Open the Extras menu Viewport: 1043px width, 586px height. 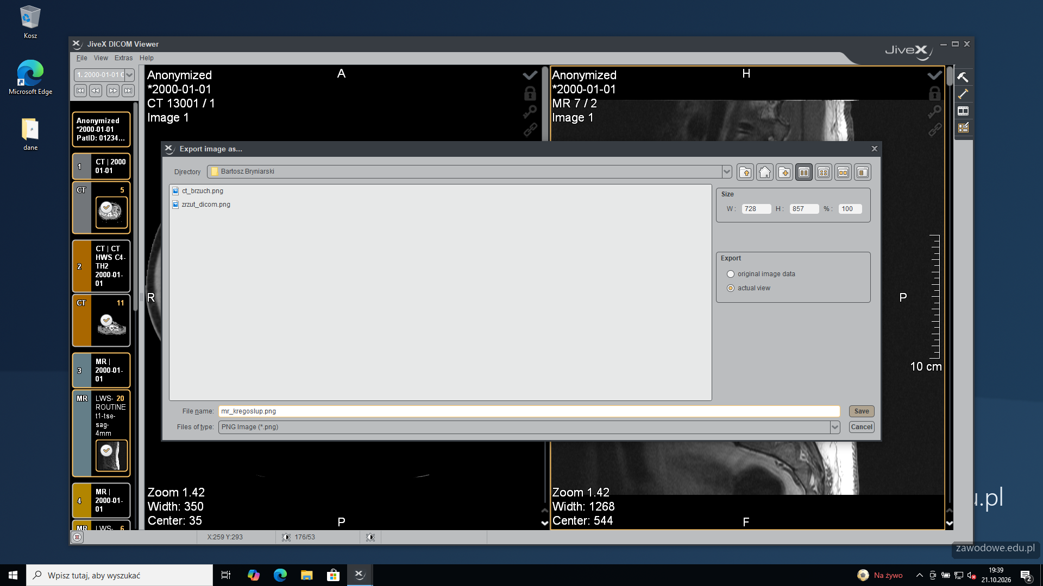(123, 58)
